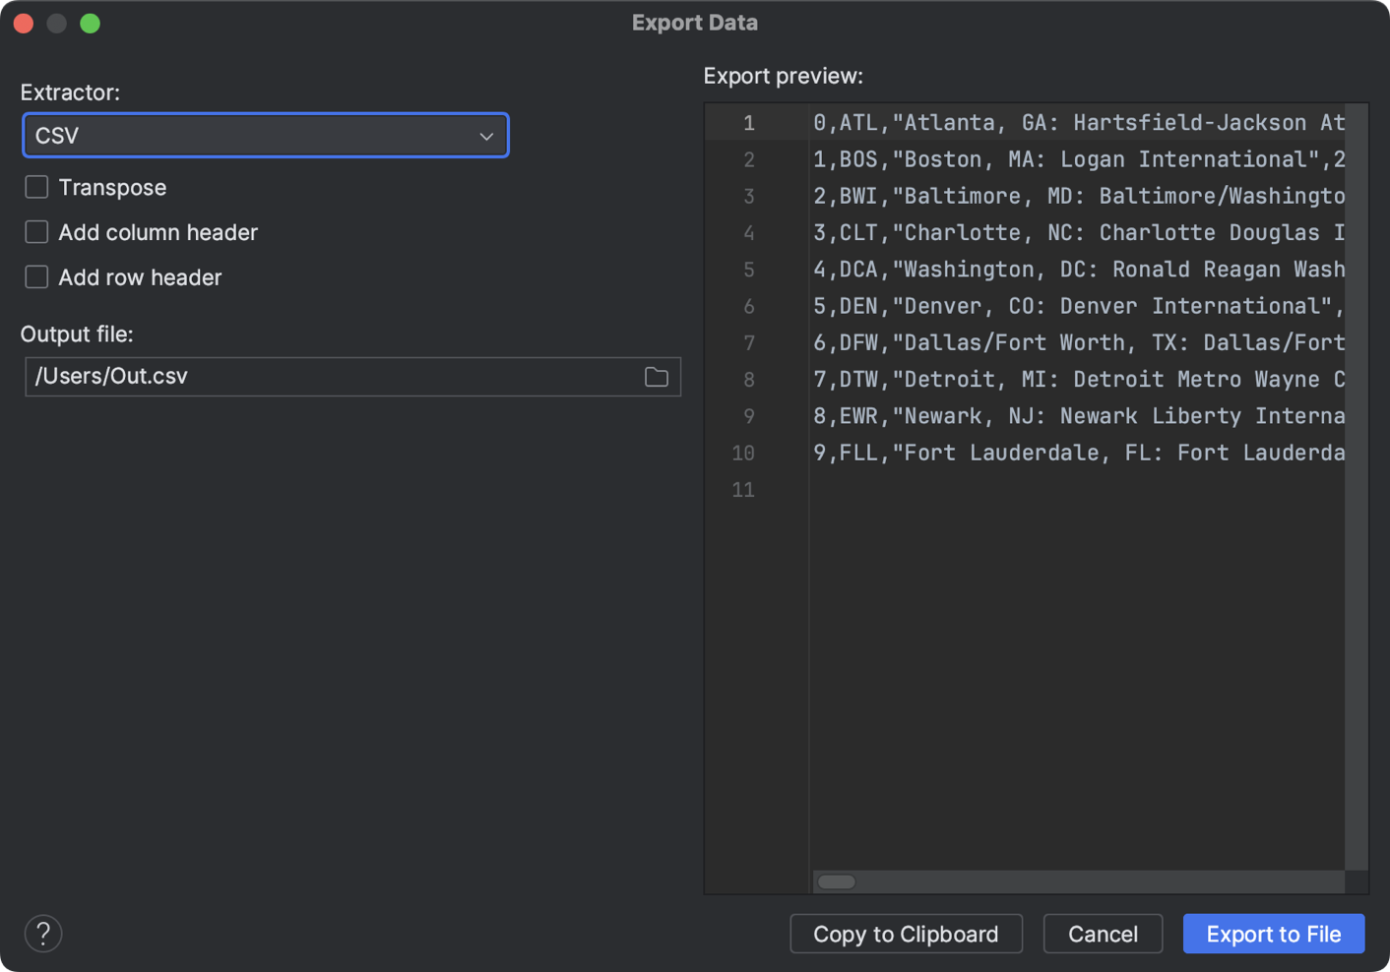Select the Denver line in preview
Viewport: 1390px width, 972px height.
tap(1078, 306)
